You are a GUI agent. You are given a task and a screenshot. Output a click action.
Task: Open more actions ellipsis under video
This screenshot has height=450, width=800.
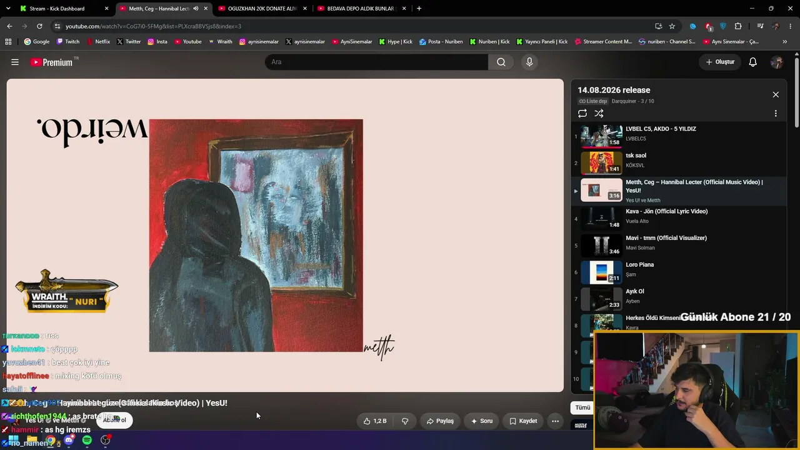555,421
